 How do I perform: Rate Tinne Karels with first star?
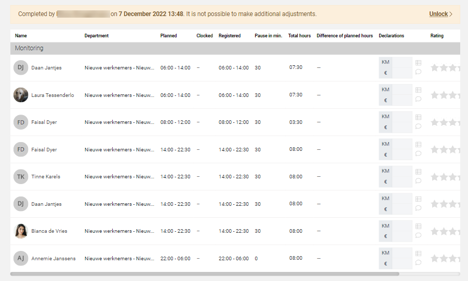point(435,177)
